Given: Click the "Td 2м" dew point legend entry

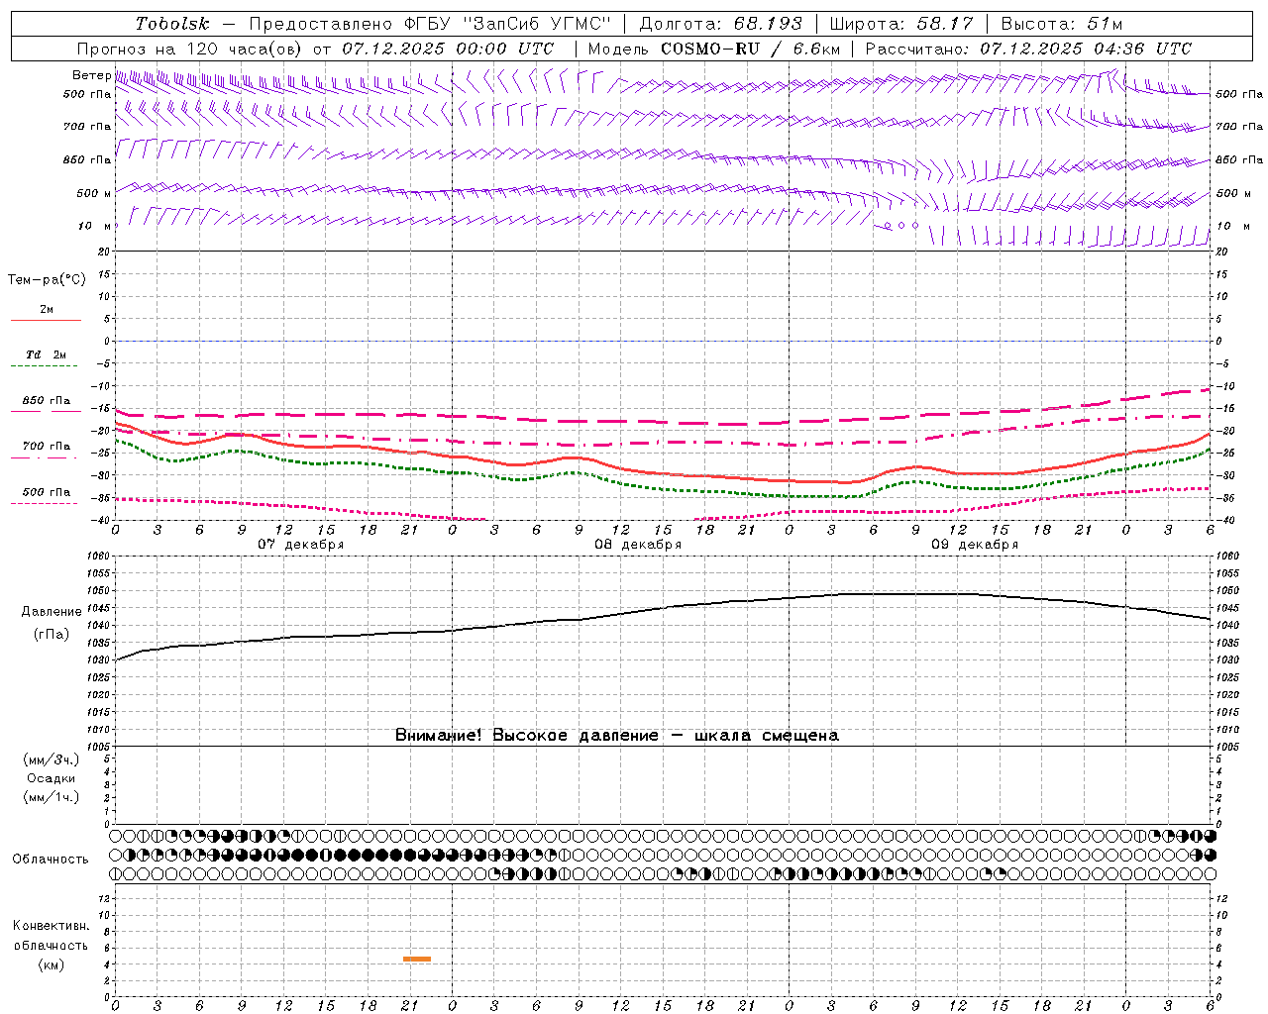Looking at the screenshot, I should point(46,355).
